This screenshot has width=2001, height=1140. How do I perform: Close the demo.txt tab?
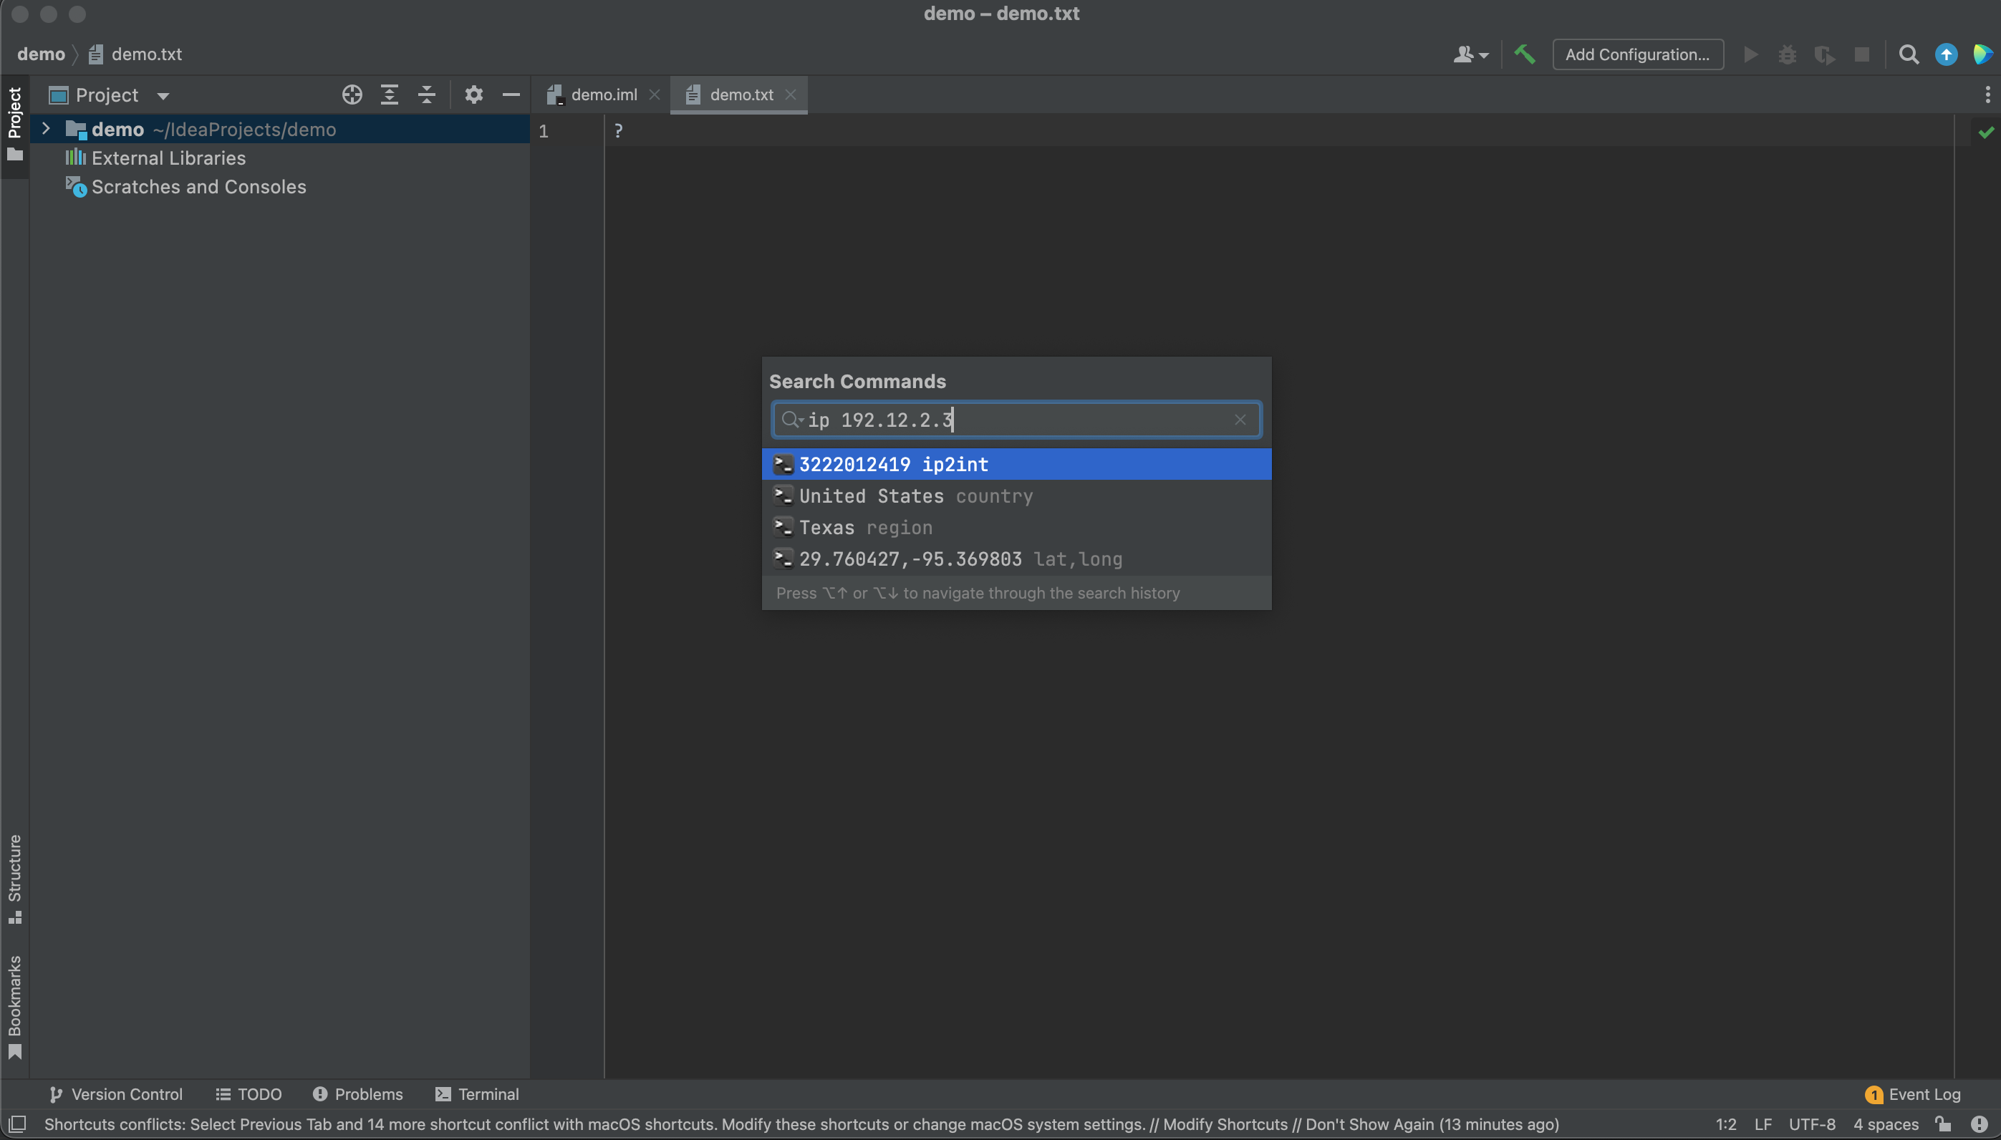click(x=791, y=95)
